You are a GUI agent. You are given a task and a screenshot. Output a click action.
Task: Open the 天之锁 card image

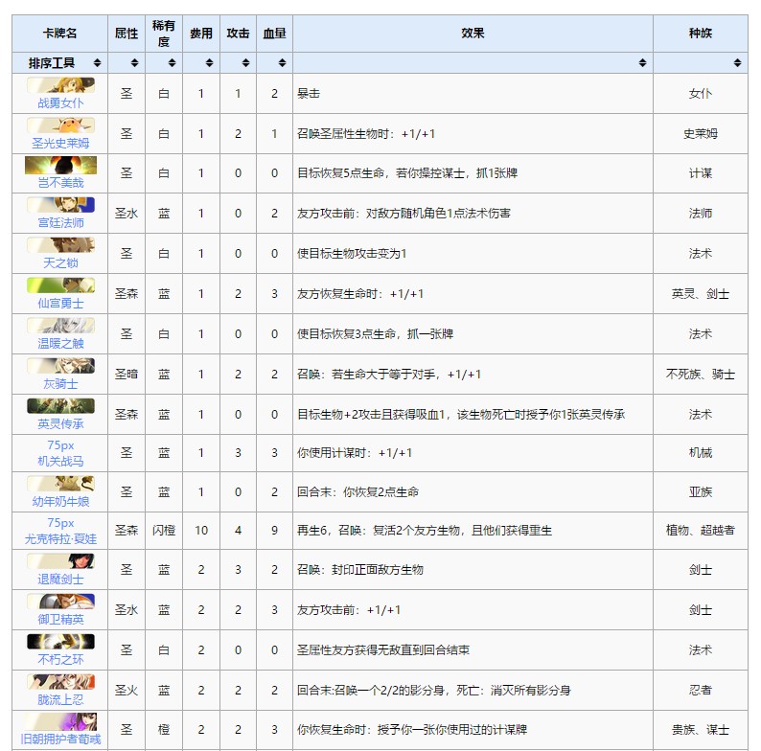tap(60, 245)
